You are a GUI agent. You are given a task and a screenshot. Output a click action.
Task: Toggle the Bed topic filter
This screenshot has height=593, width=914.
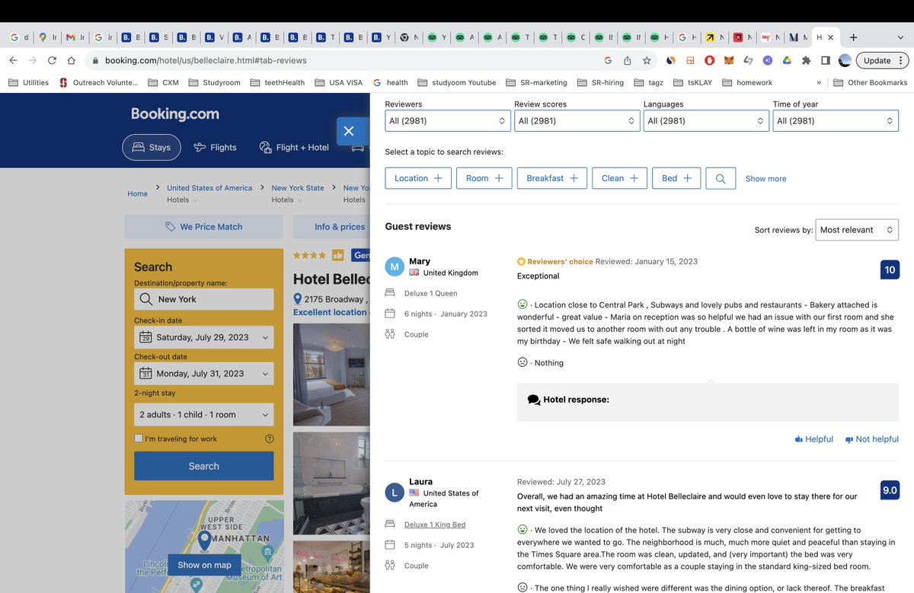click(x=676, y=178)
